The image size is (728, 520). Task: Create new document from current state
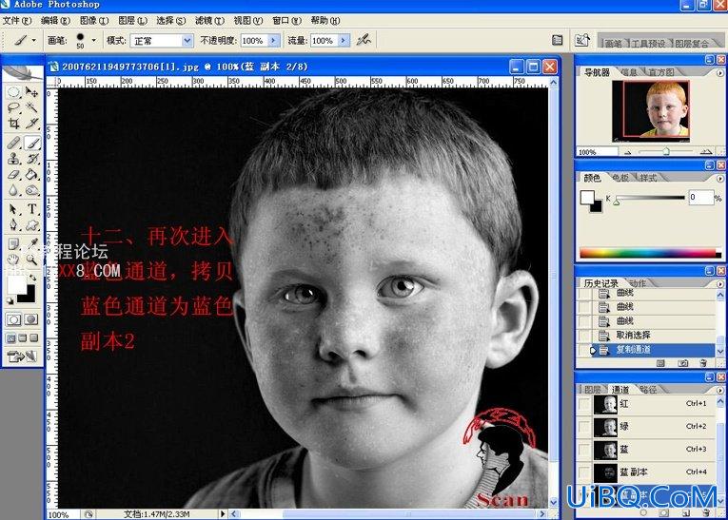(660, 364)
